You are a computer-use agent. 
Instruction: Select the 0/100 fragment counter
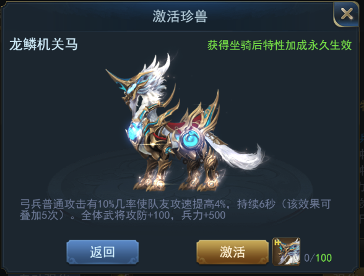click(x=318, y=258)
